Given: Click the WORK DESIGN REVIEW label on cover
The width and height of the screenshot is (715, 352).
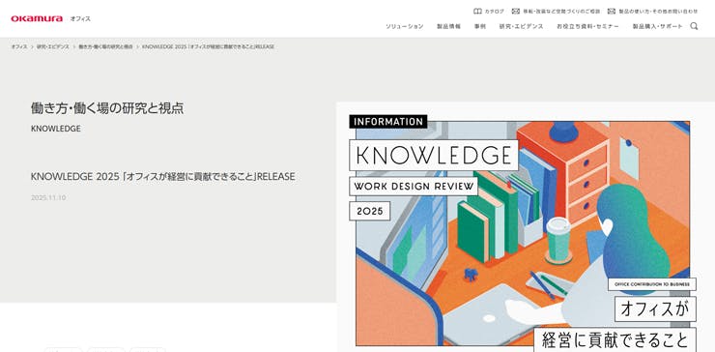Looking at the screenshot, I should click(x=414, y=187).
